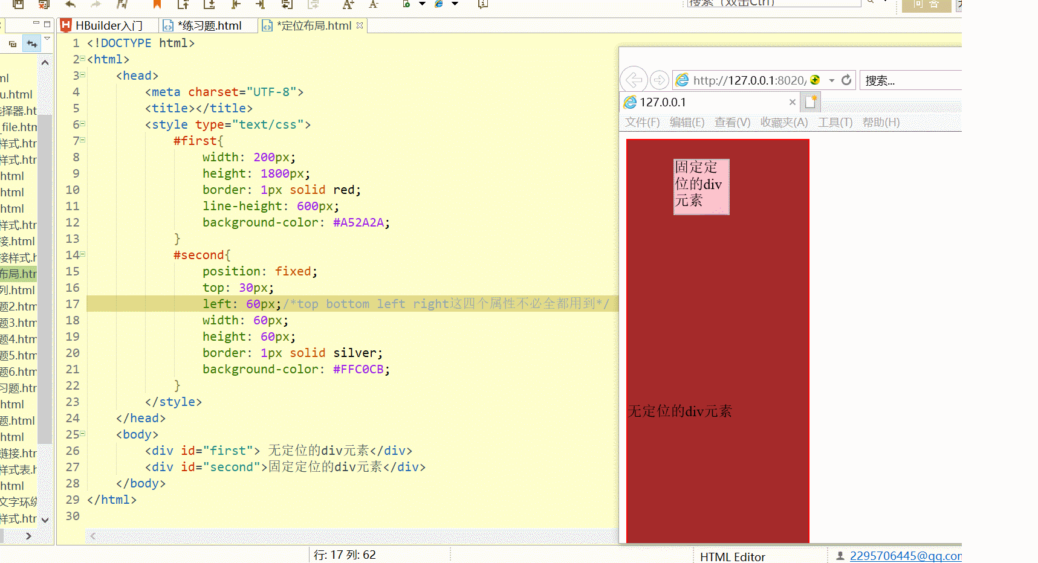
Task: Click the compatibility view icon in address bar
Action: (x=815, y=80)
